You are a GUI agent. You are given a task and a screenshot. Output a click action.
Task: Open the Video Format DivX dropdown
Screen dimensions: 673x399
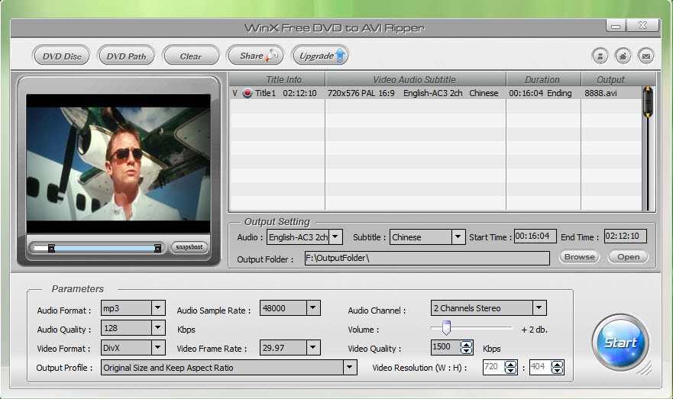click(158, 348)
